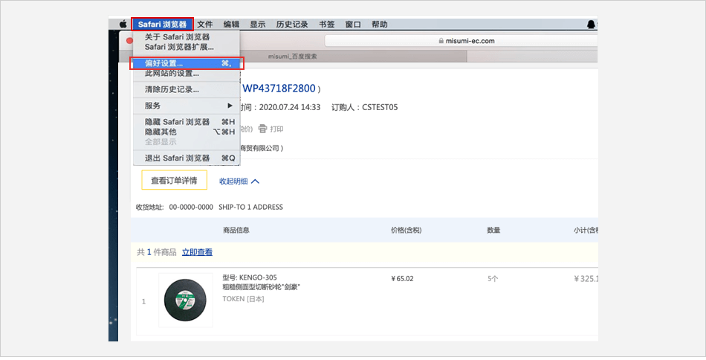Expand the 服务 submenu arrow
This screenshot has width=706, height=360.
[x=230, y=106]
